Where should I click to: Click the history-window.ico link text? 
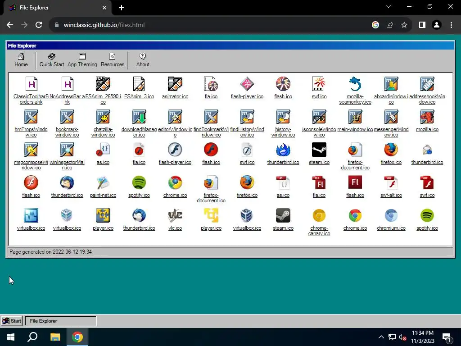[x=283, y=132]
